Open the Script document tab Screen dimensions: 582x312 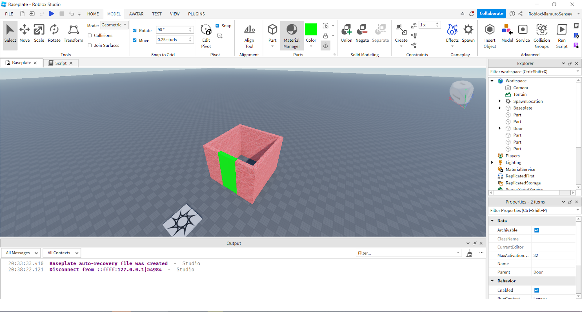point(61,63)
